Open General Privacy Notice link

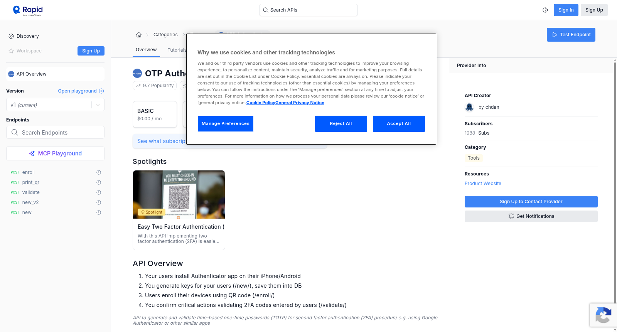(300, 103)
